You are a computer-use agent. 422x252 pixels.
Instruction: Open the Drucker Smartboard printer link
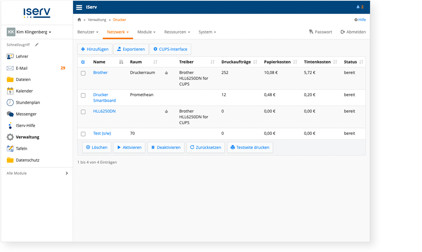click(104, 98)
